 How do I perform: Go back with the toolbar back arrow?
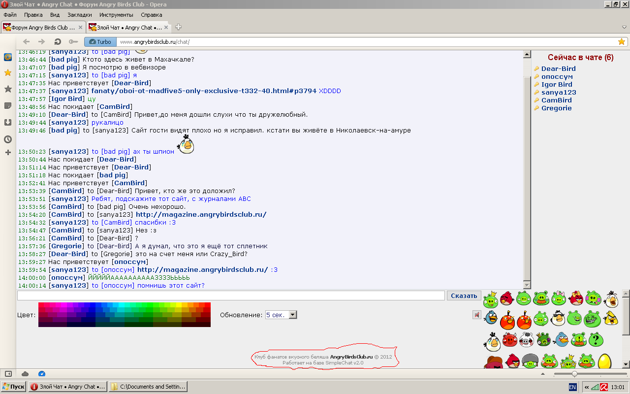coord(27,42)
